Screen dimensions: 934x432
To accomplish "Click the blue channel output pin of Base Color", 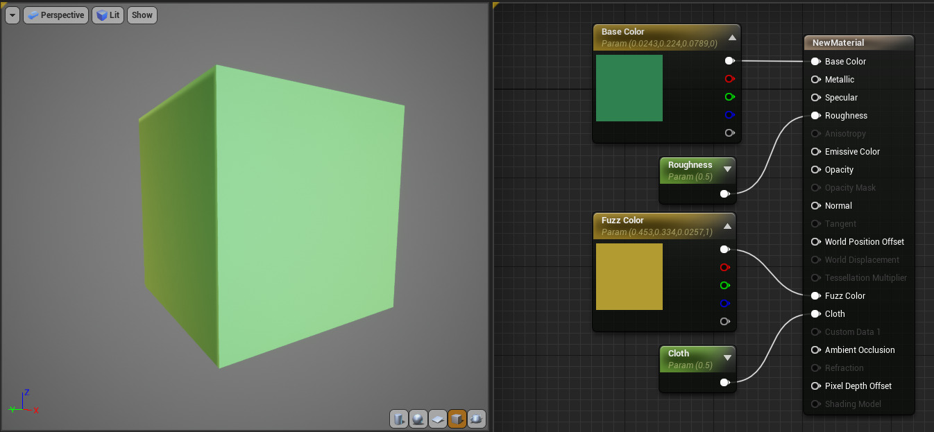I will (729, 115).
